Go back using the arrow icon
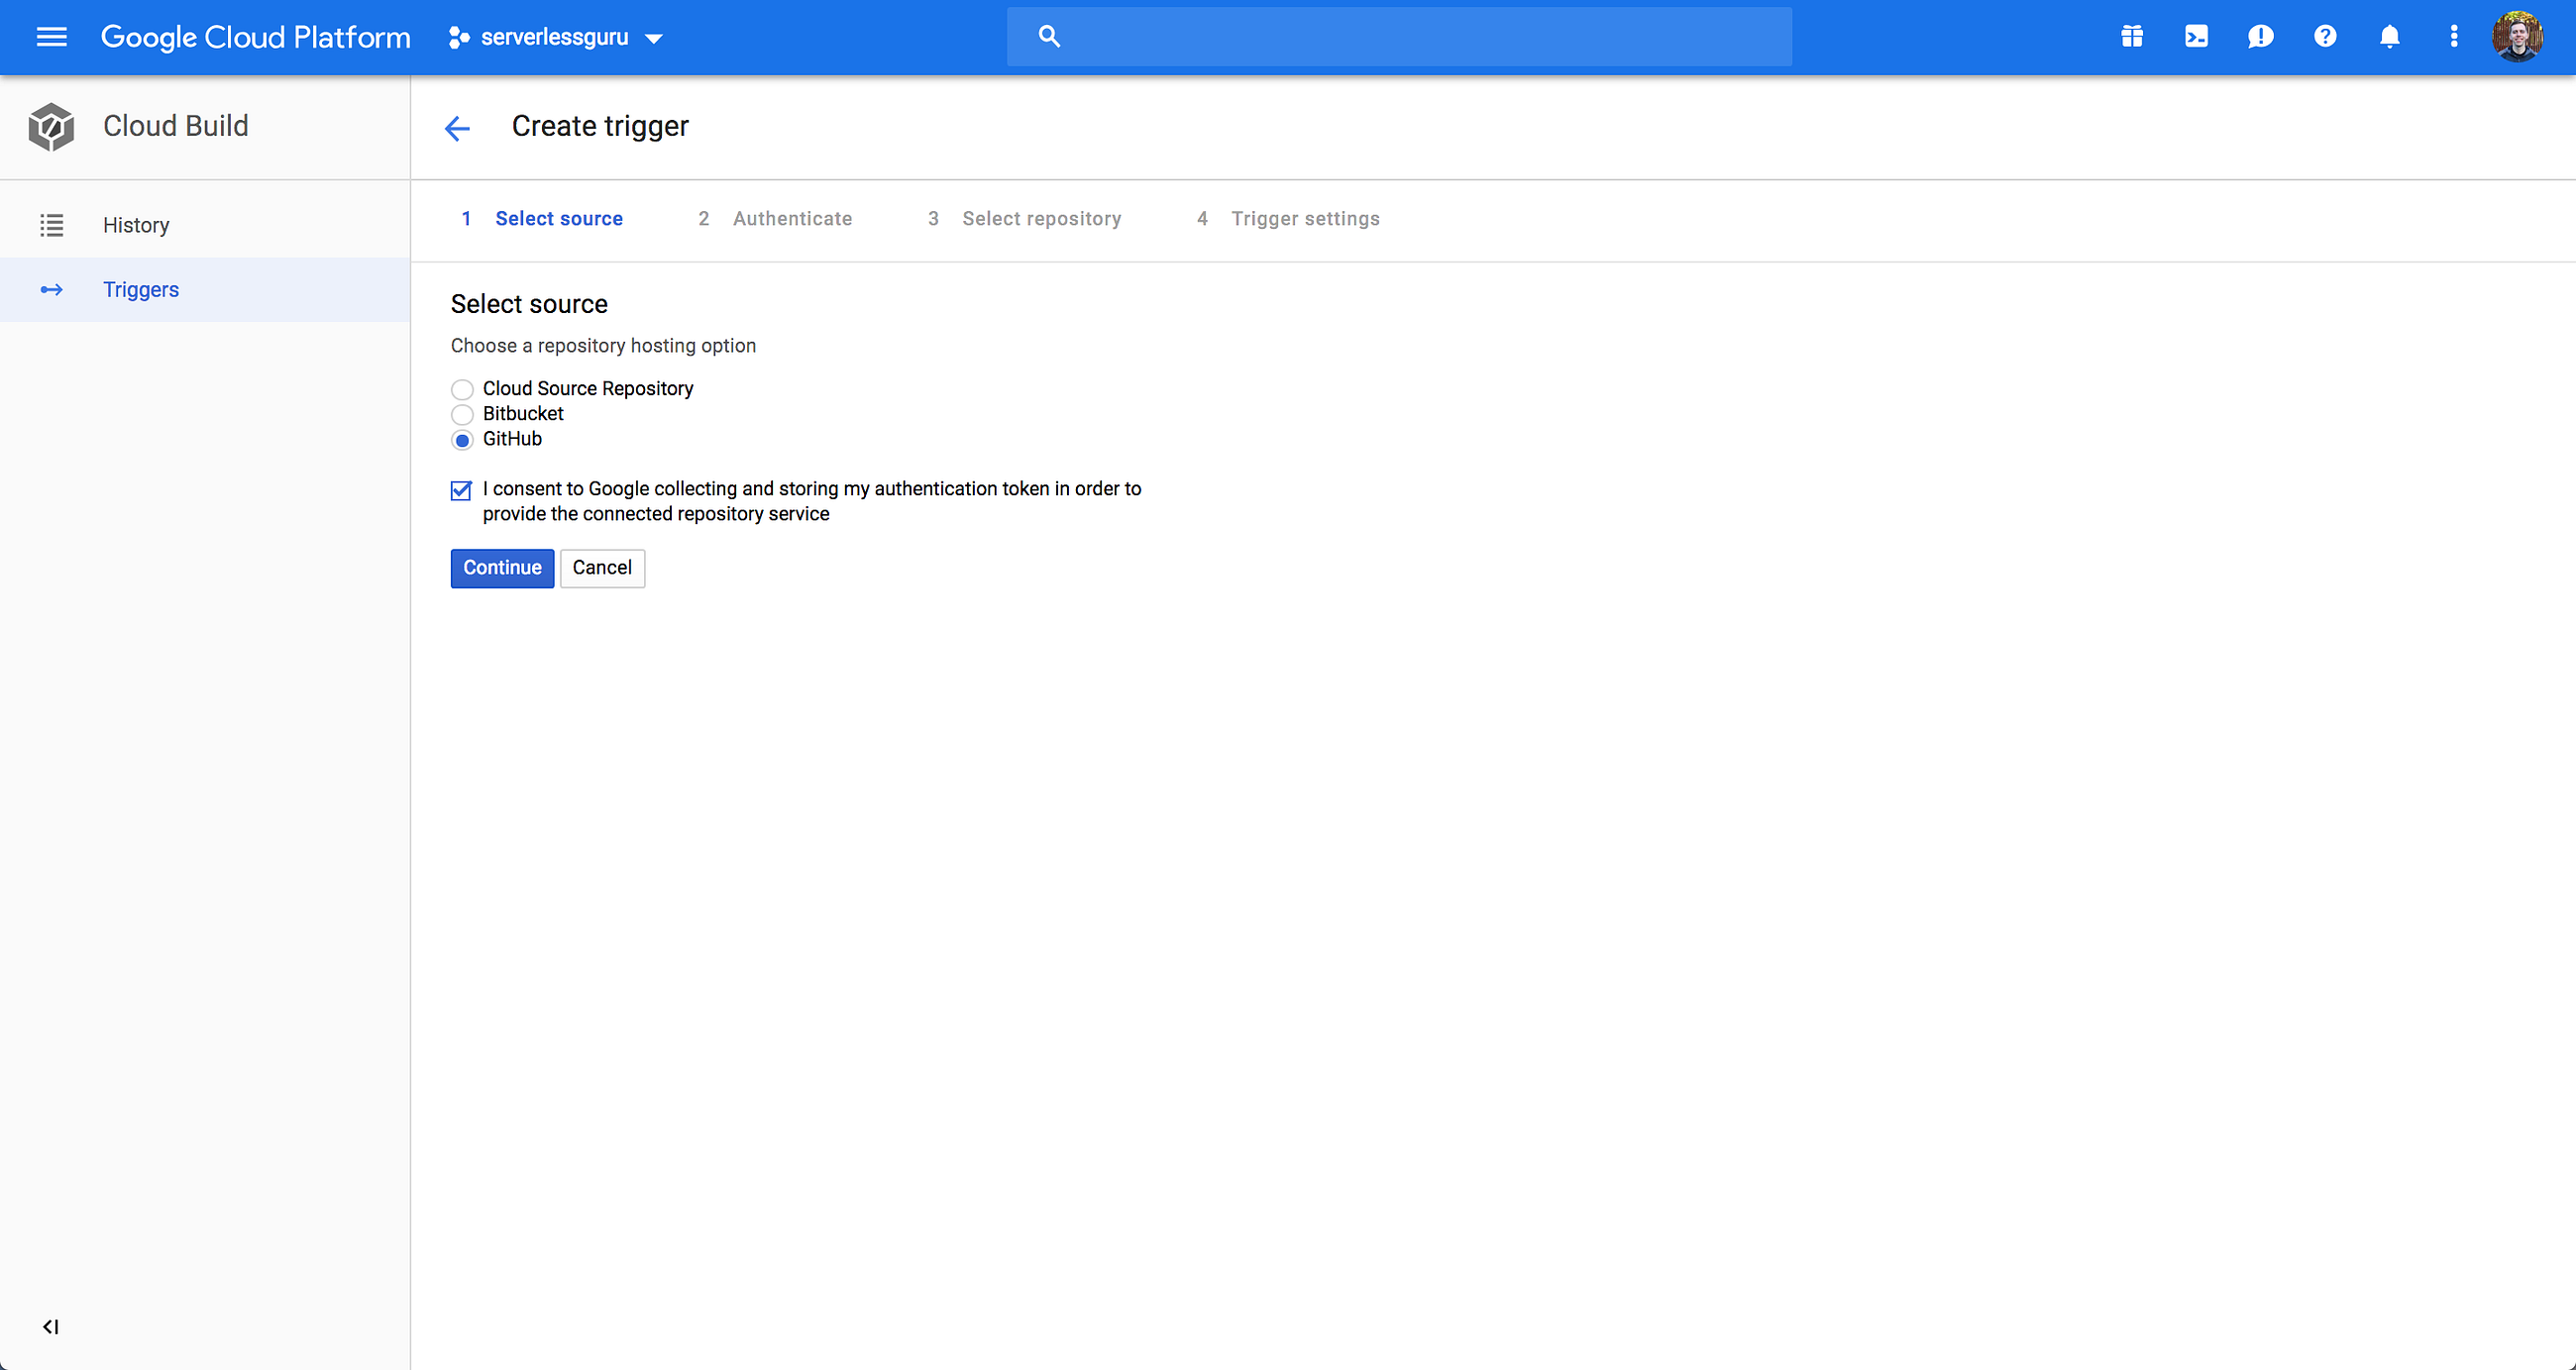This screenshot has height=1370, width=2576. (457, 127)
